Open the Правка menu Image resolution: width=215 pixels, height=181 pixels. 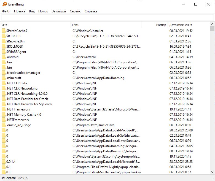pos(20,11)
